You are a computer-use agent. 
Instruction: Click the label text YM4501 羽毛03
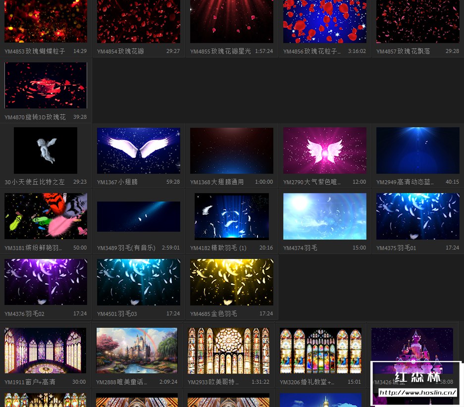coord(117,313)
